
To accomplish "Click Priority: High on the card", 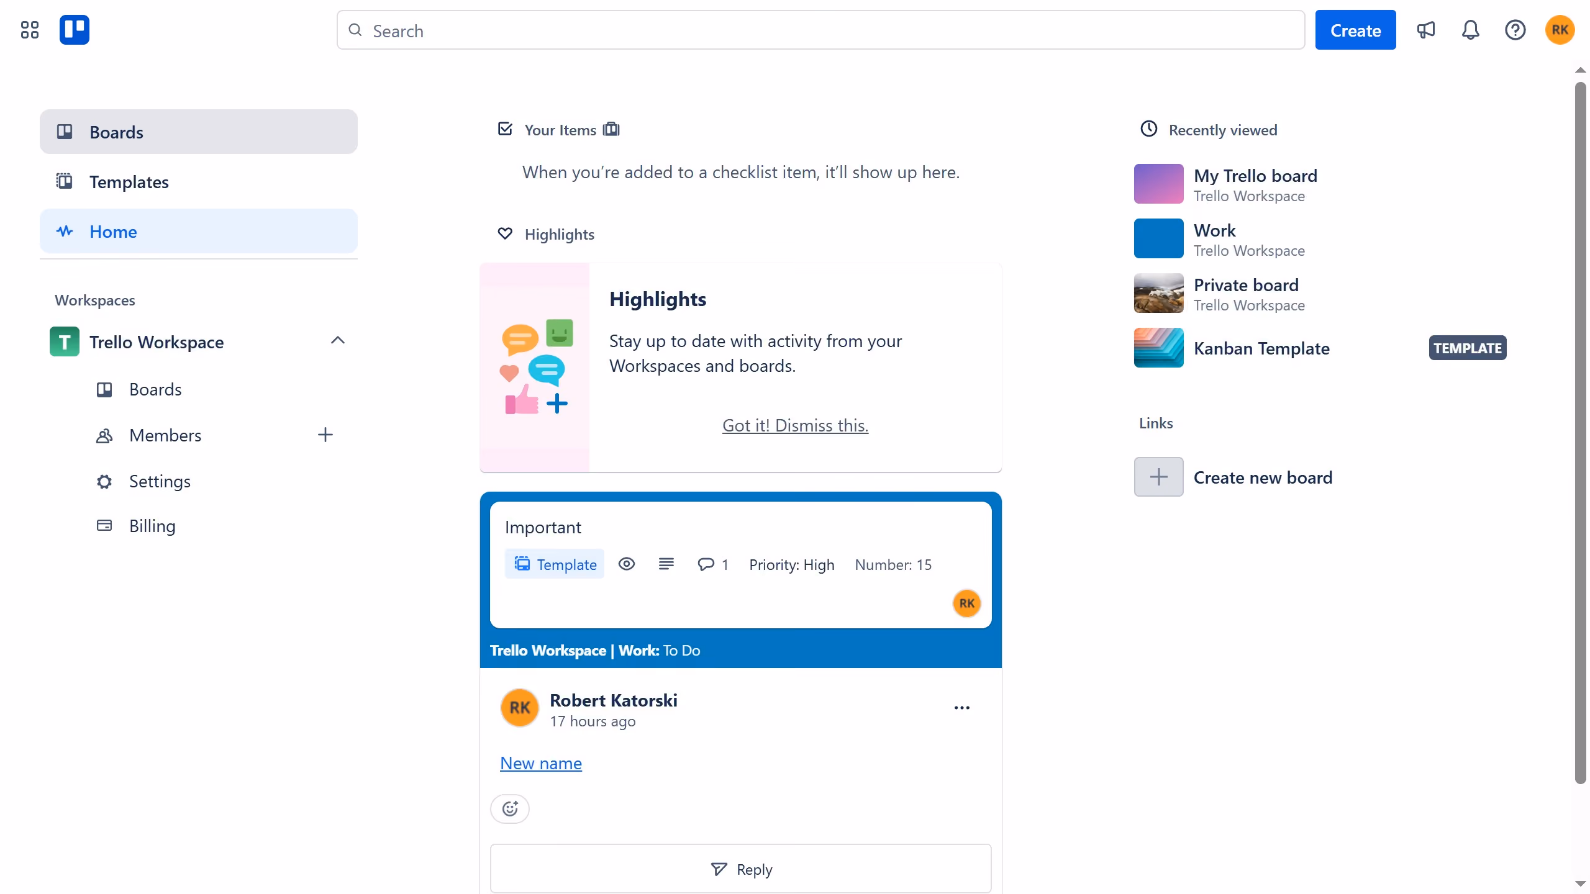I will 791,564.
